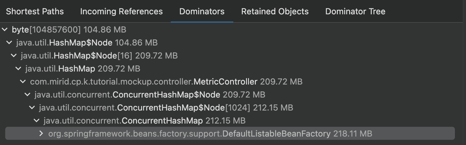Select the DefaultListableBeanFactory 218.11 MB row

click(210, 134)
